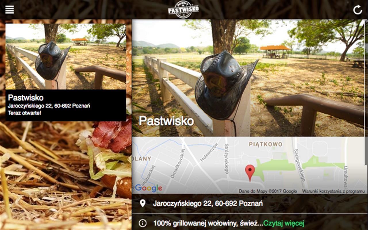
Task: Click the Pastwisko card title text
Action: [26, 97]
